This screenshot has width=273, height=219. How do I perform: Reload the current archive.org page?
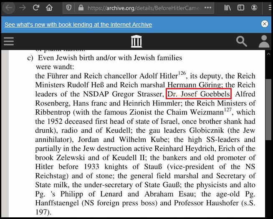36,8
